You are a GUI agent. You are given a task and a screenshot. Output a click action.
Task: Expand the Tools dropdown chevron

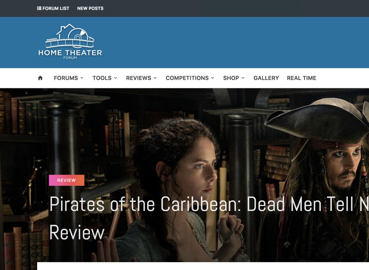pos(116,78)
